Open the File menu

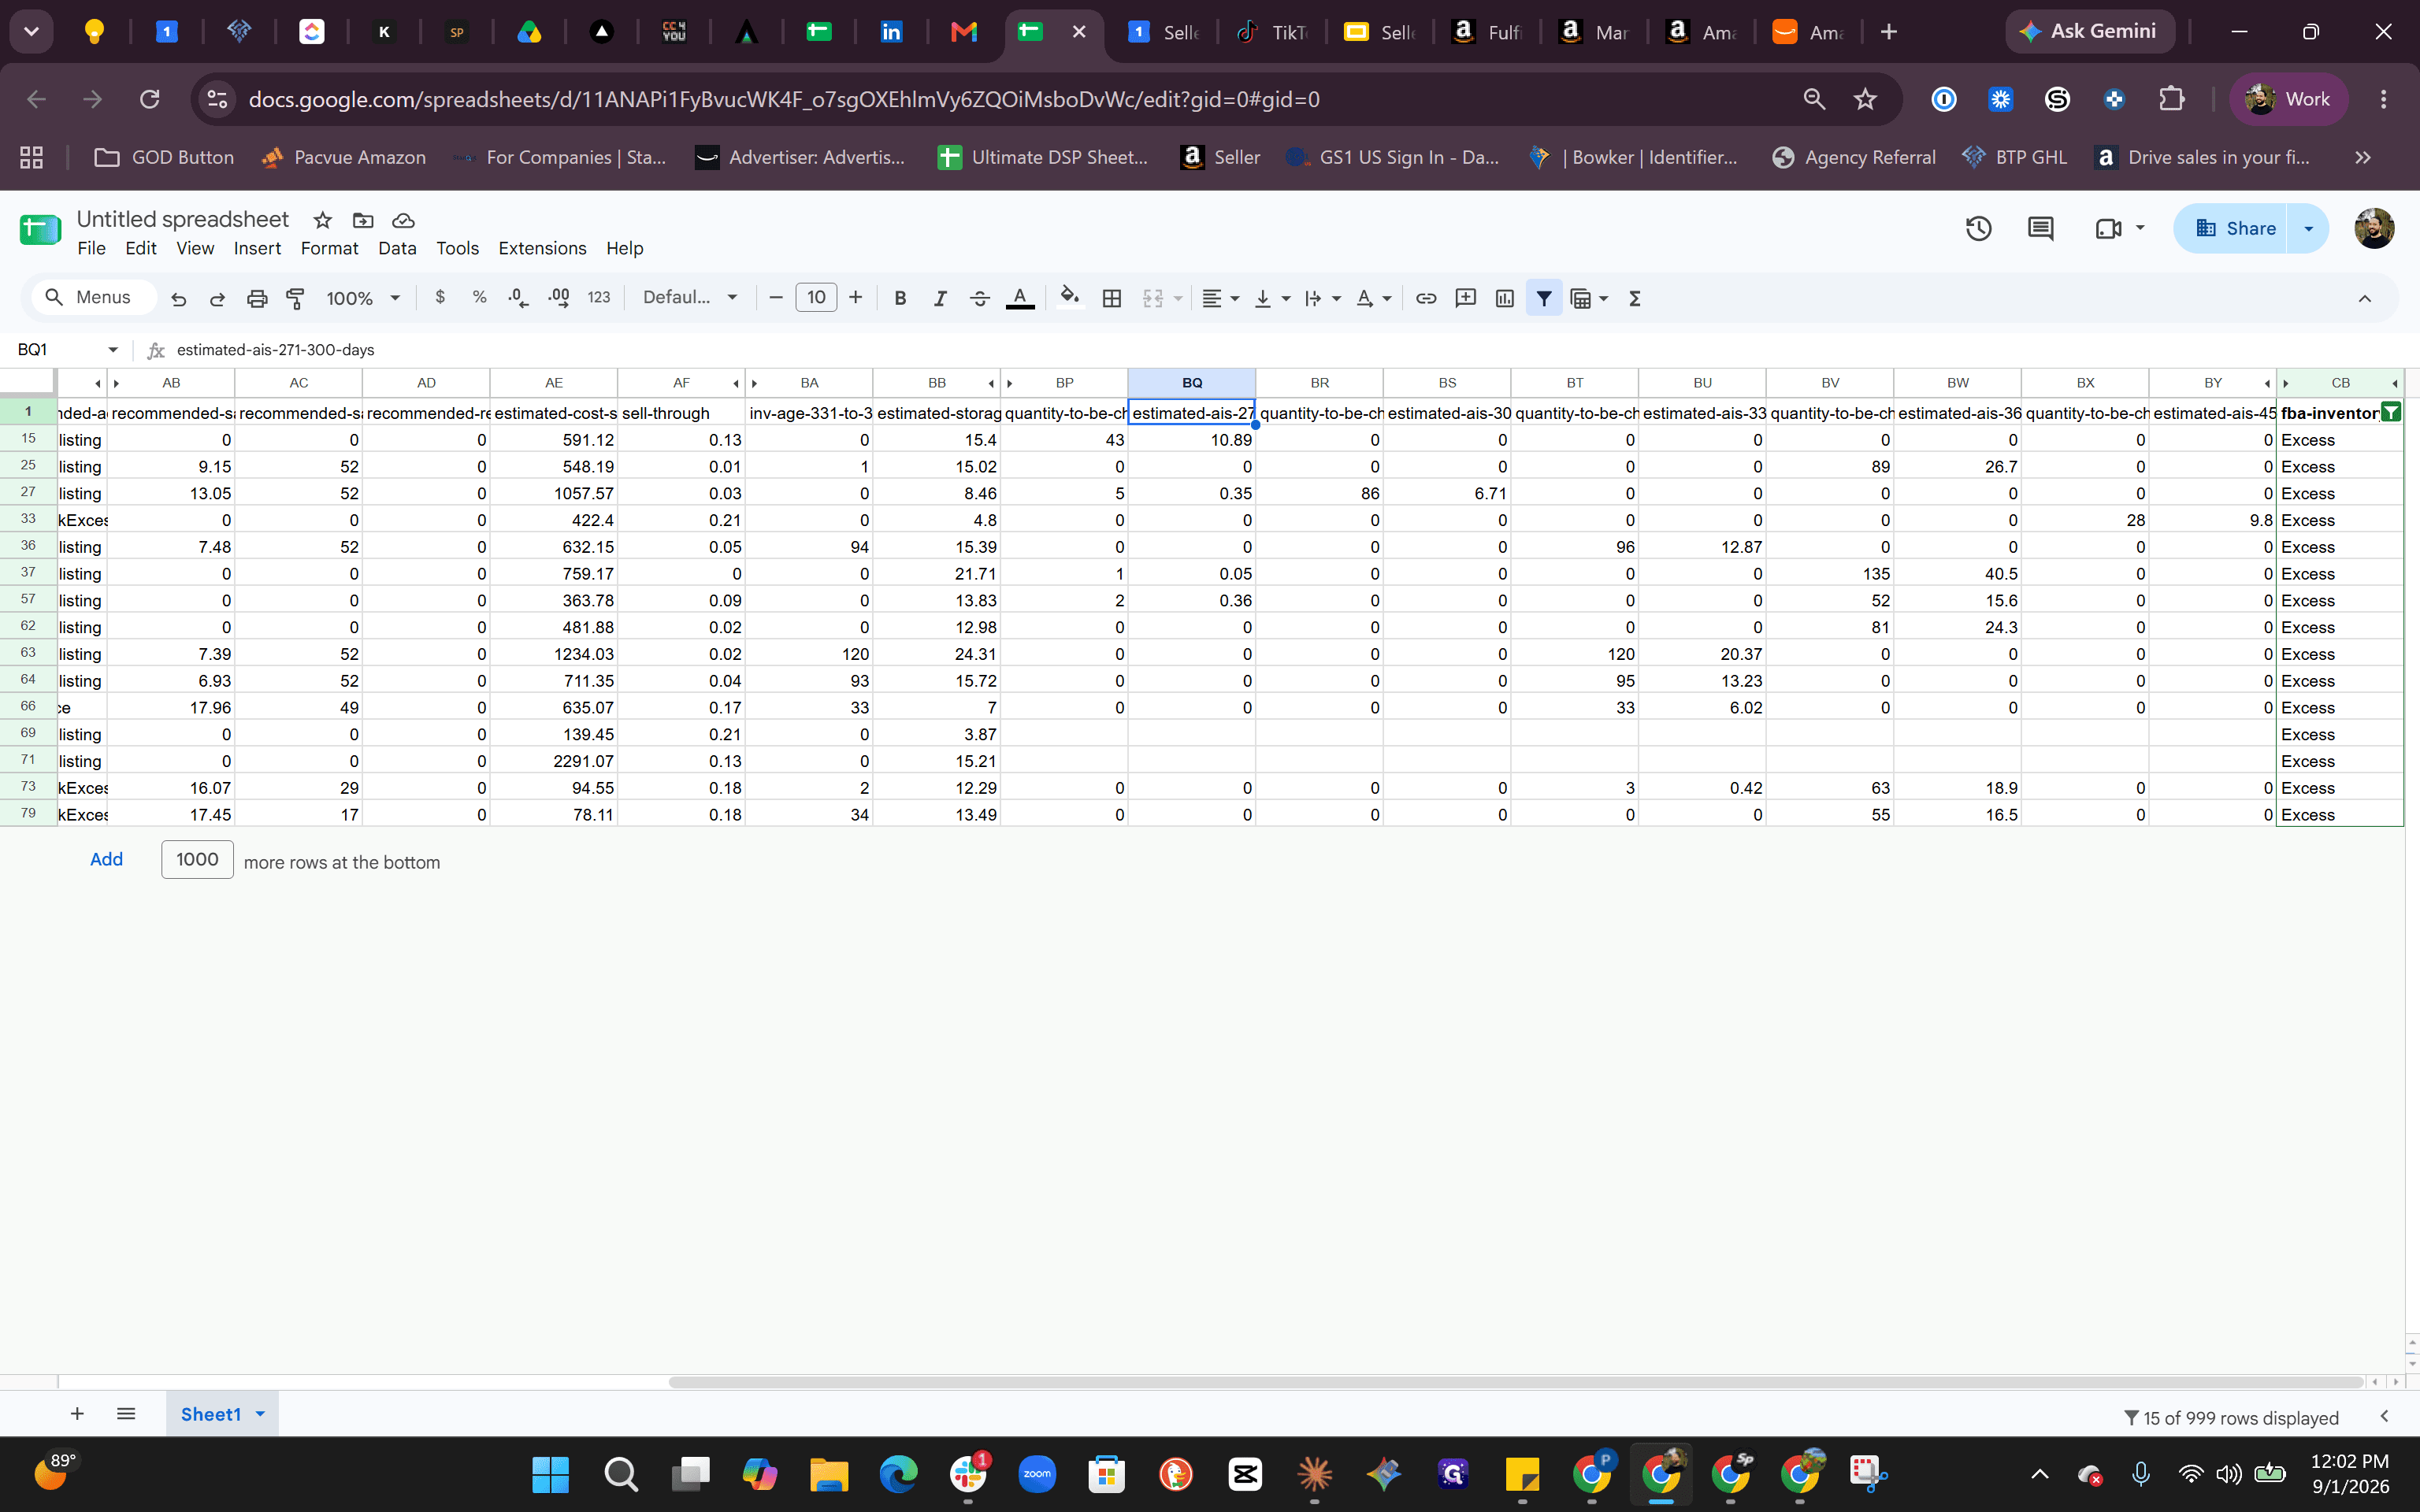click(x=91, y=248)
